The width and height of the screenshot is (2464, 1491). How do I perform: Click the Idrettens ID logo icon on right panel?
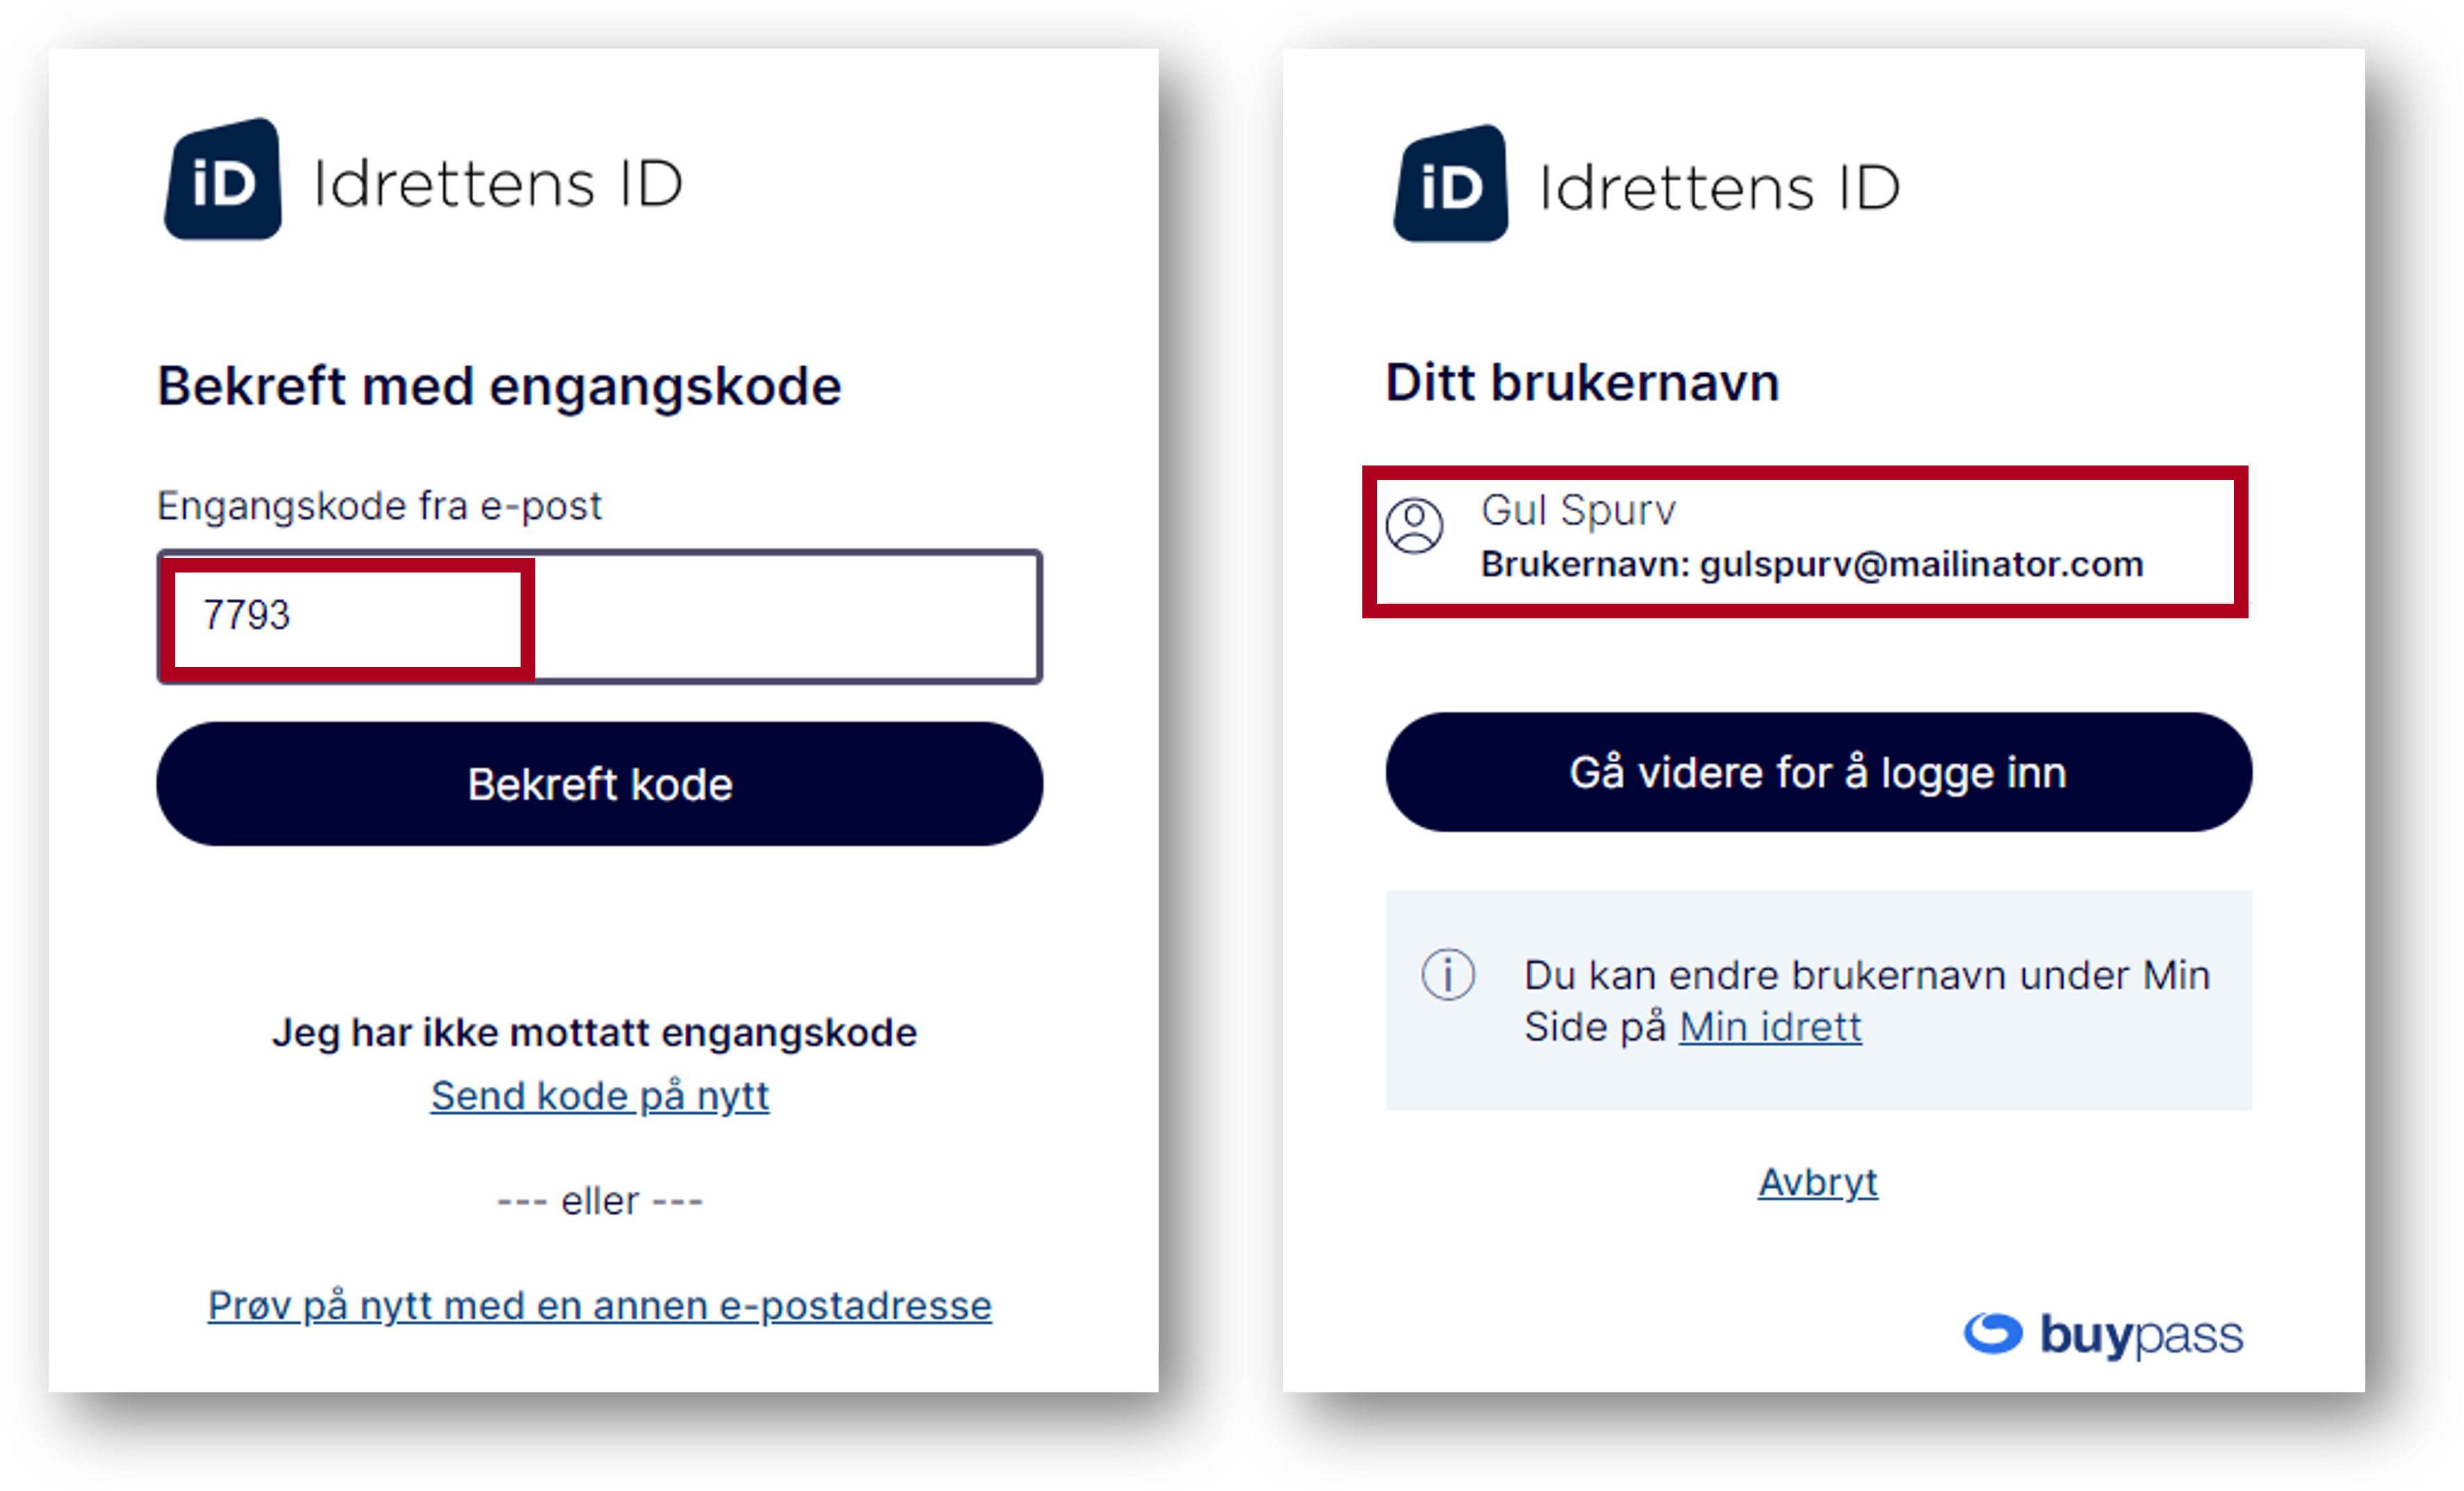coord(1451,184)
